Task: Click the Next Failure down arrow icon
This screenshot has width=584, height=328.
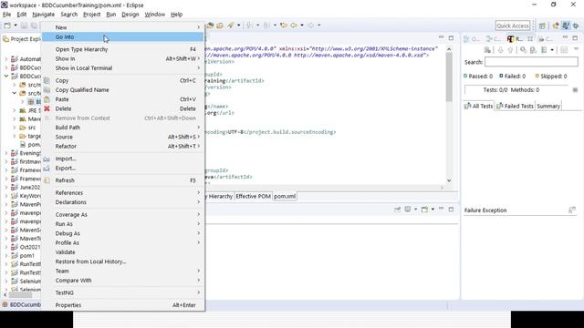Action: tap(500, 50)
